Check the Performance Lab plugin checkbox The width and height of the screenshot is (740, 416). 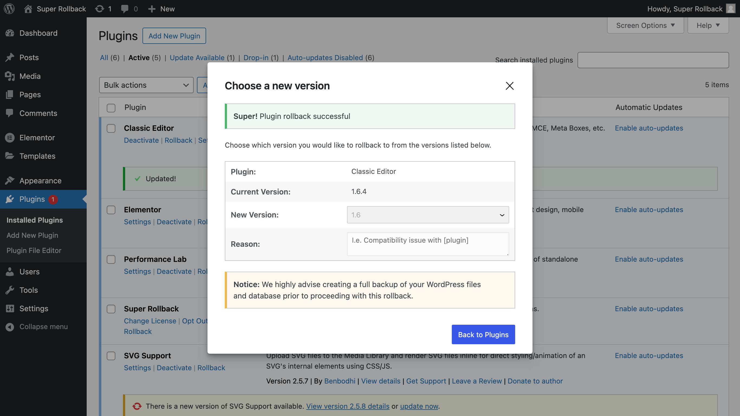point(111,259)
